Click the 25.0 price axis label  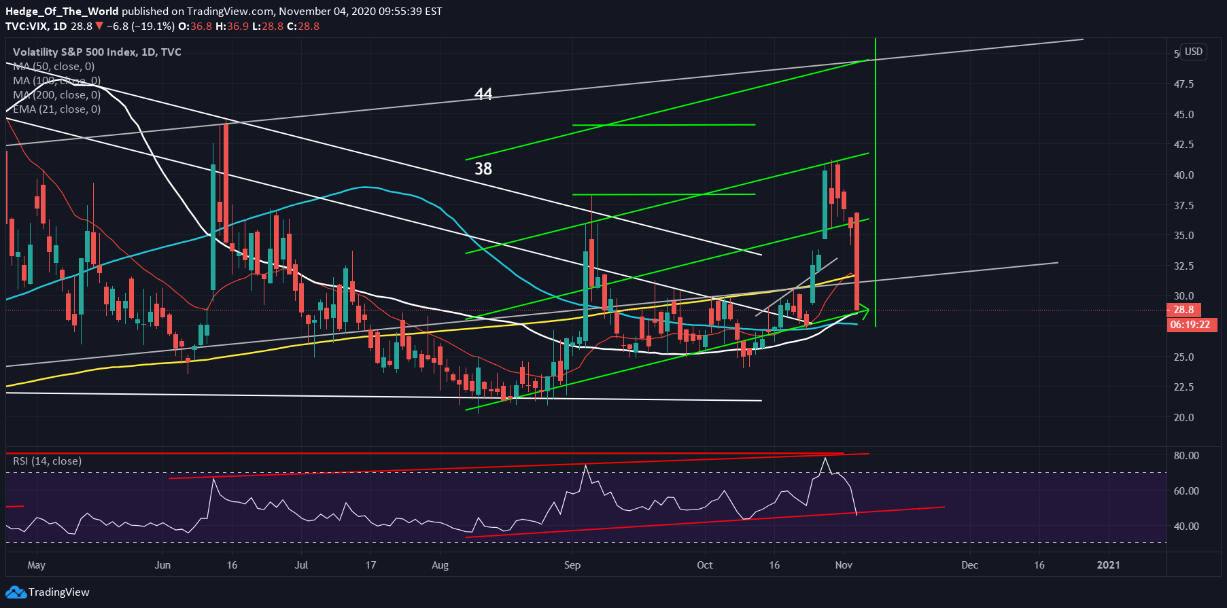coord(1183,357)
